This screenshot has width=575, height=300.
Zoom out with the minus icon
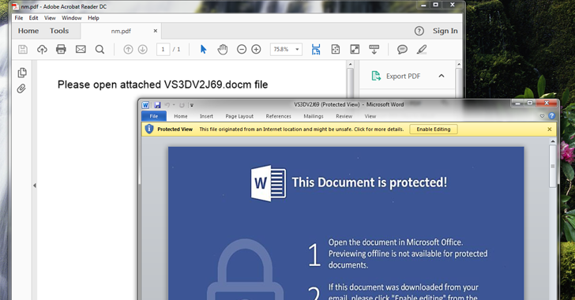[x=242, y=49]
